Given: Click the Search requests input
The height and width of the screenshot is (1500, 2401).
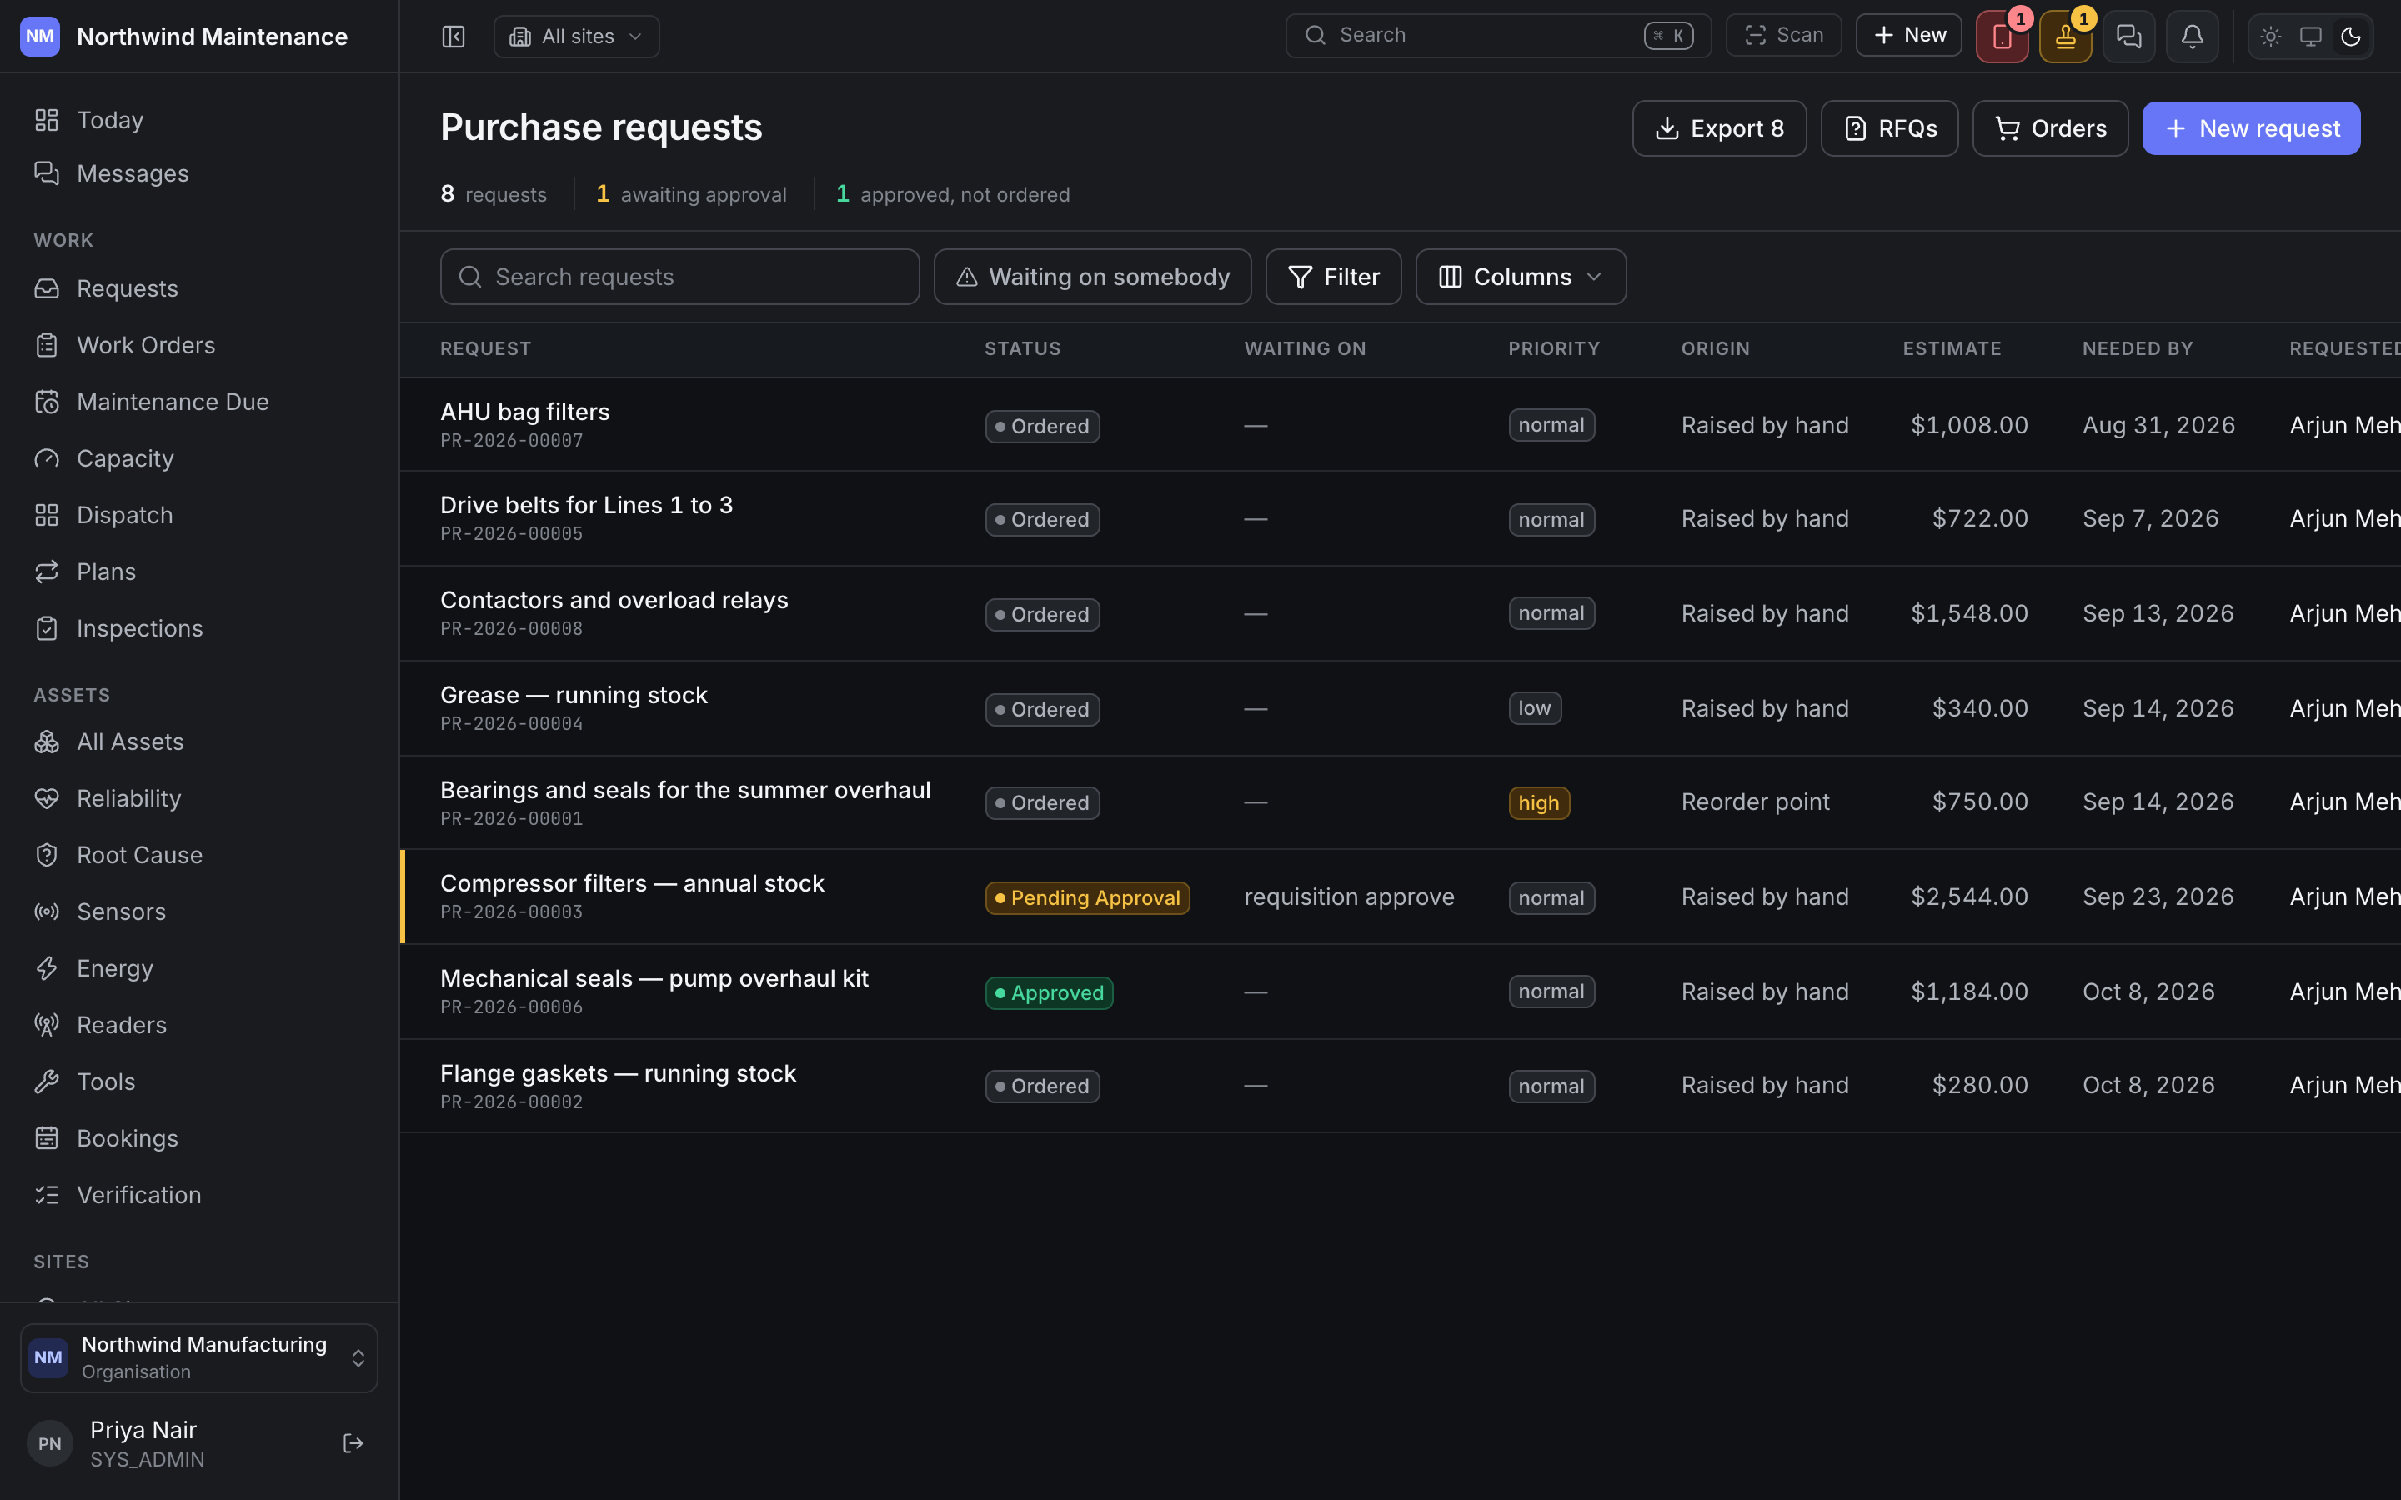Looking at the screenshot, I should (x=679, y=277).
